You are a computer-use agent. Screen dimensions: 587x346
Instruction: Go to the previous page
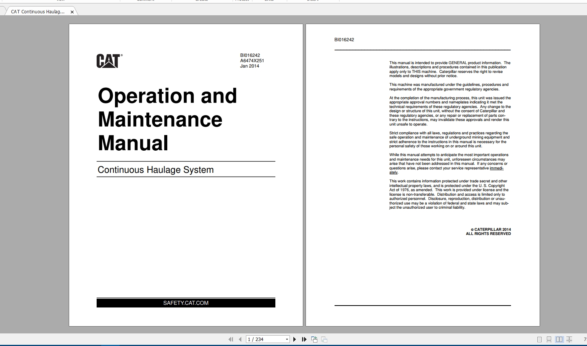240,339
